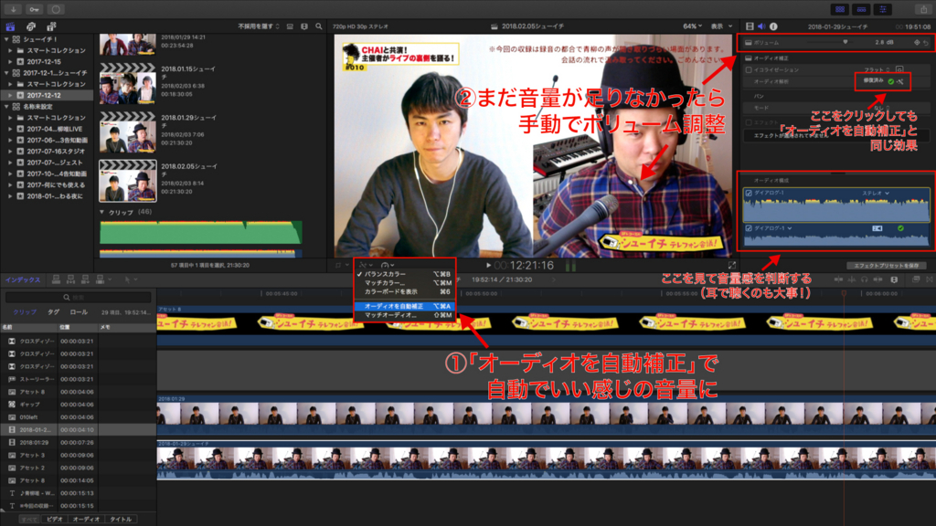This screenshot has width=936, height=526.
Task: Filter index by オーディオ
Action: (86, 520)
